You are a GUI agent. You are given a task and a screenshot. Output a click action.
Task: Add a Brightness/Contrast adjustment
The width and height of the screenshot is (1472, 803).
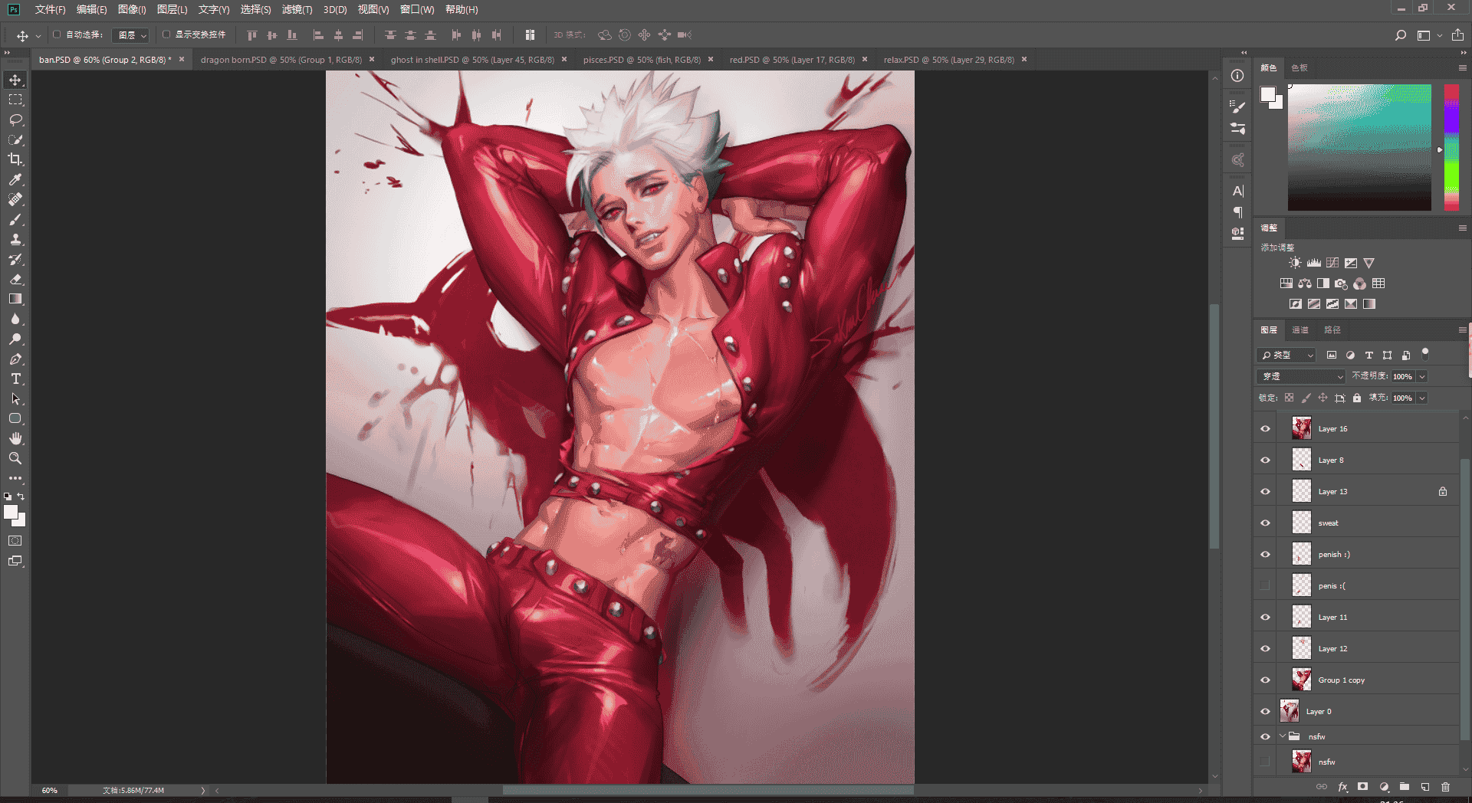pos(1295,263)
